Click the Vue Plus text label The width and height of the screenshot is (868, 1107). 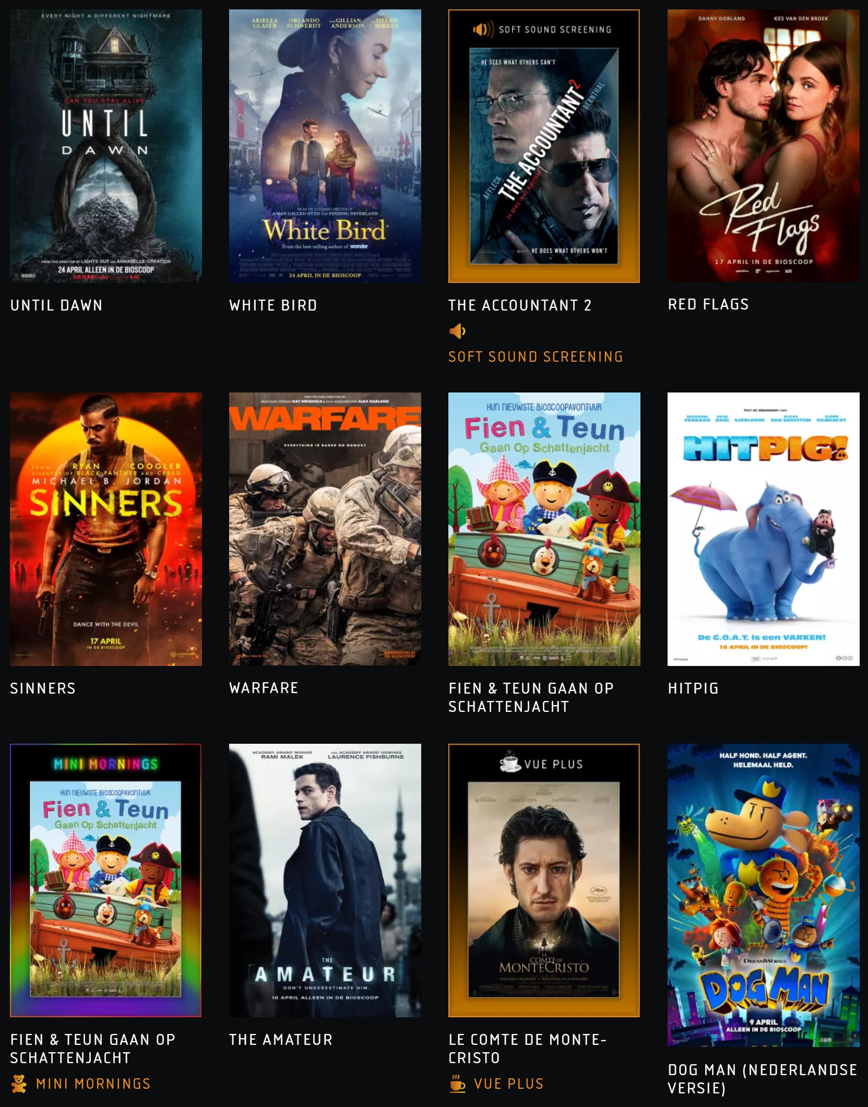tap(509, 1084)
